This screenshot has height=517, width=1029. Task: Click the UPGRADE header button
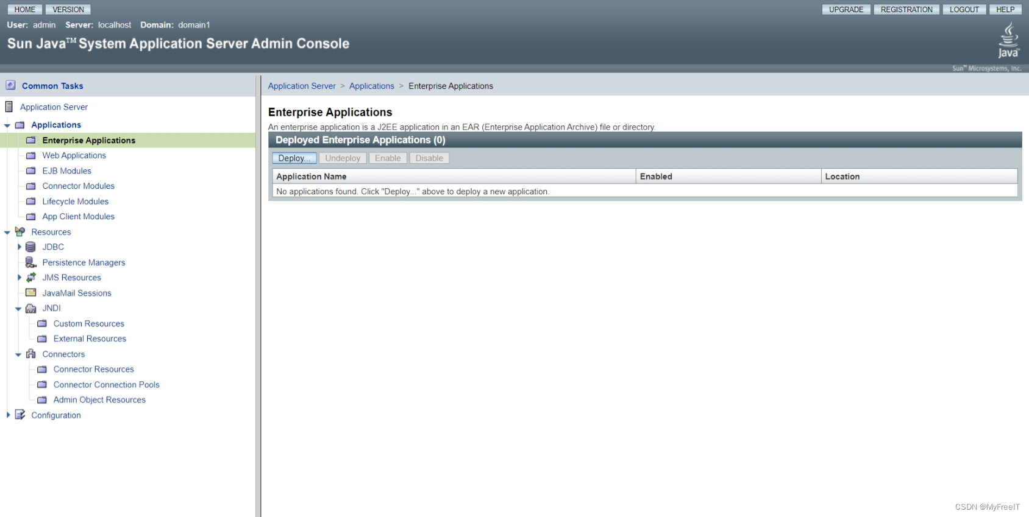846,10
